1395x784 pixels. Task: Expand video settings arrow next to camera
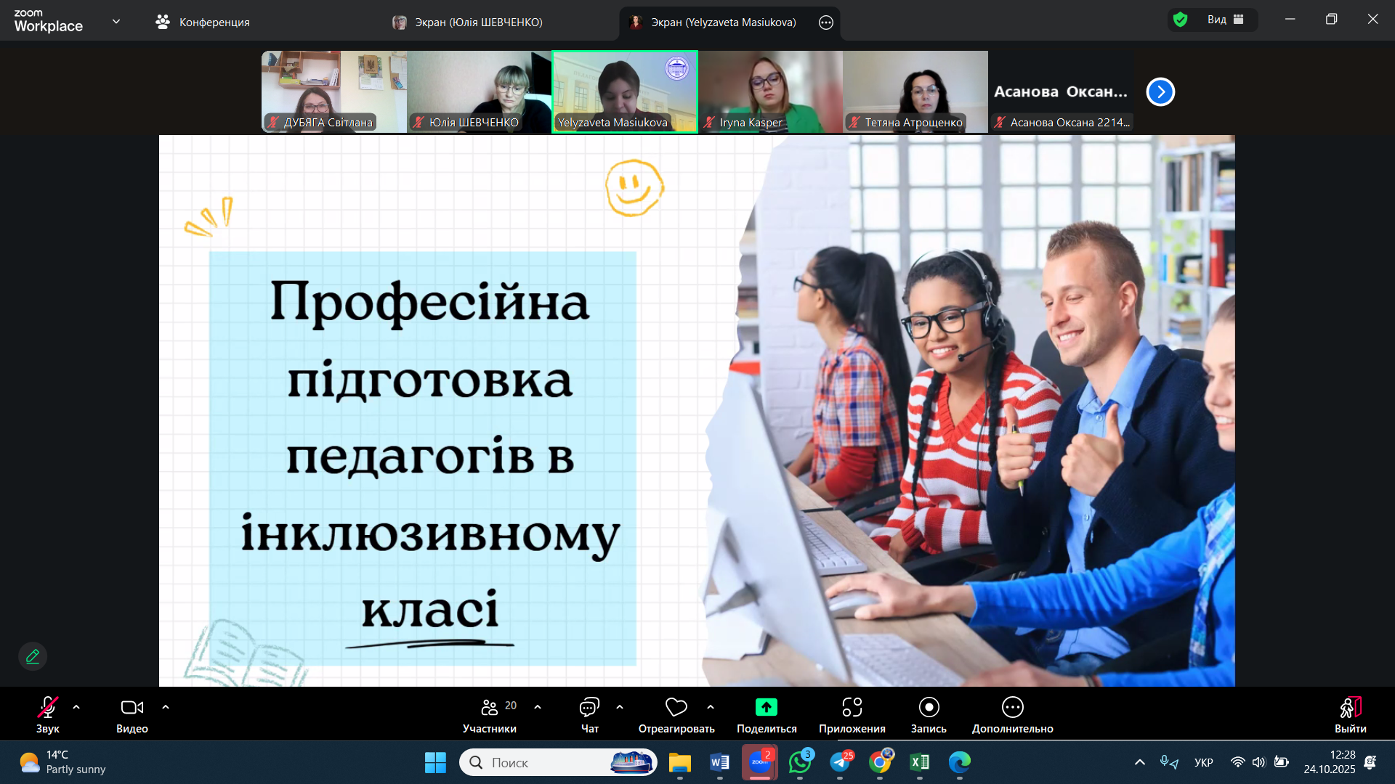[x=166, y=707]
